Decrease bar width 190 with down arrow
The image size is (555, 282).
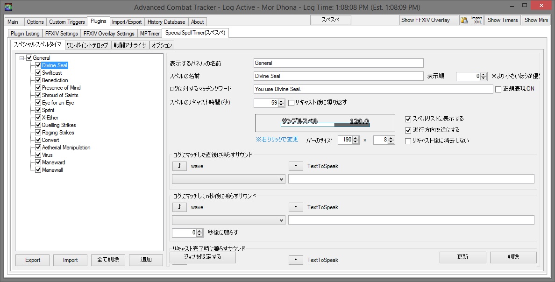point(356,142)
